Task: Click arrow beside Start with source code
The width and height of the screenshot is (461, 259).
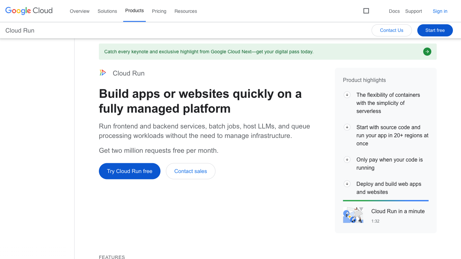Action: (347, 127)
